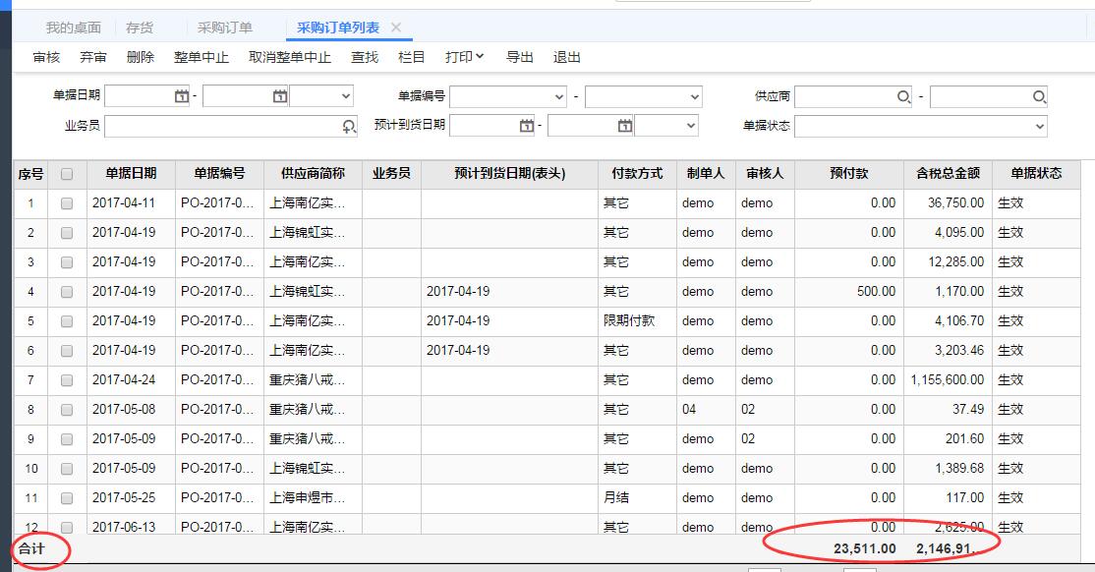Viewport: 1095px width, 572px height.
Task: Open calendar for 单据日期 end date
Action: (x=280, y=96)
